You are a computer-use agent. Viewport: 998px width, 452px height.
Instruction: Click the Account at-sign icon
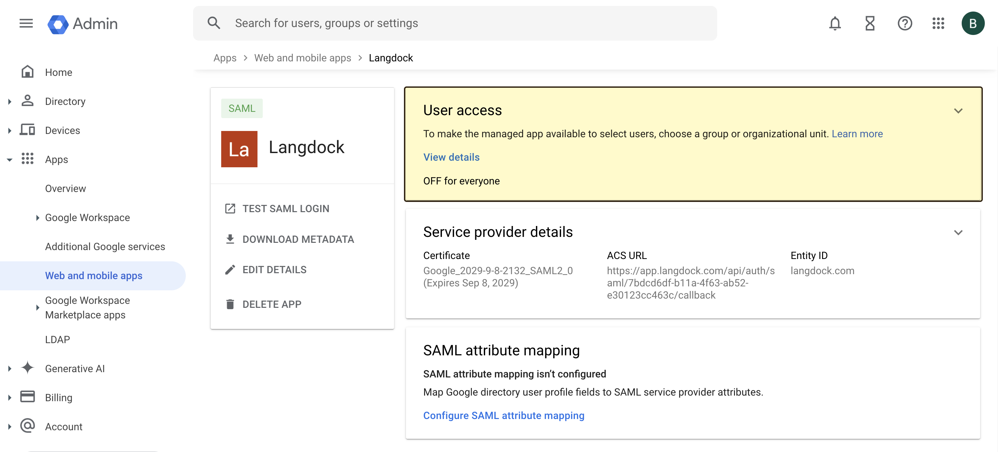tap(27, 426)
